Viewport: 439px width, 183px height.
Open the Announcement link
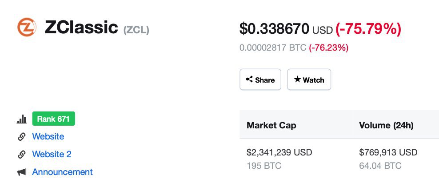62,172
